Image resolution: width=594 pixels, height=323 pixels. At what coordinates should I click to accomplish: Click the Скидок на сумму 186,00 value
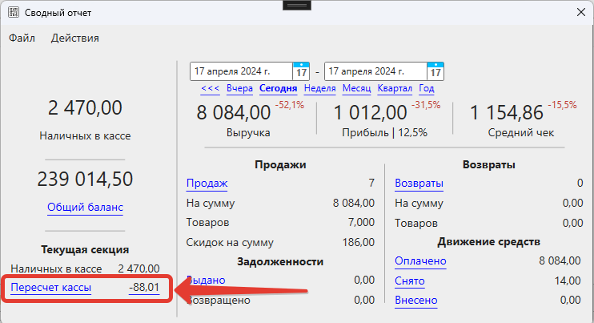pos(359,242)
